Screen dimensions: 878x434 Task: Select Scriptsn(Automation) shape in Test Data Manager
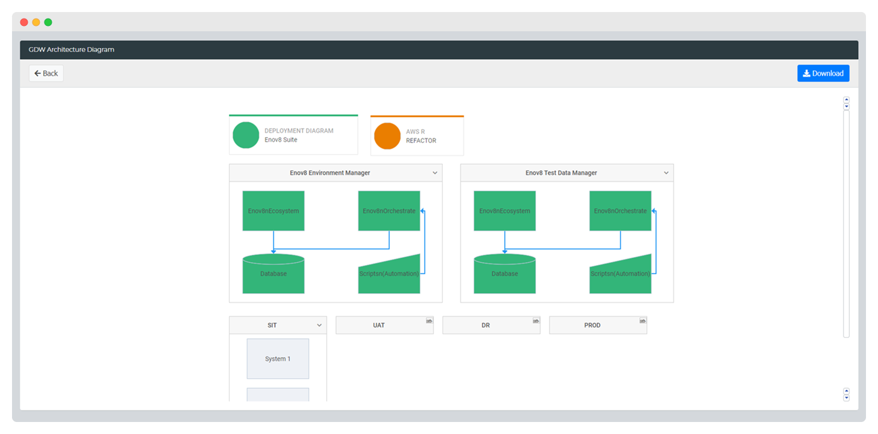tap(620, 274)
